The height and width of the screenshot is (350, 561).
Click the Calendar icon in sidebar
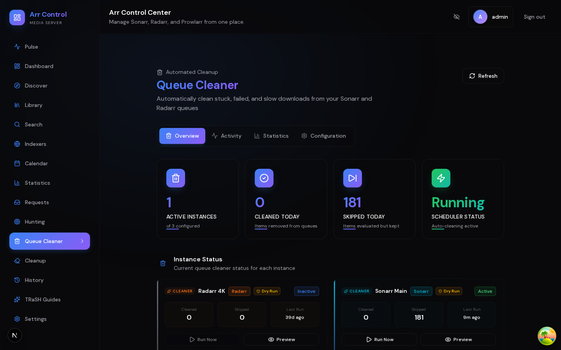coord(17,163)
